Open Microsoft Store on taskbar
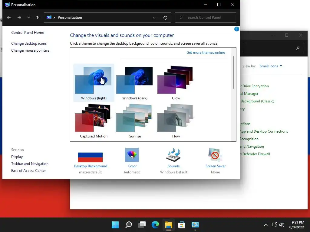Image resolution: width=310 pixels, height=232 pixels. click(x=182, y=225)
